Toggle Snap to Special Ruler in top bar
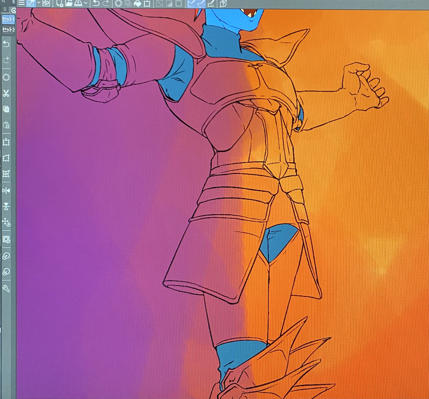 (x=201, y=4)
